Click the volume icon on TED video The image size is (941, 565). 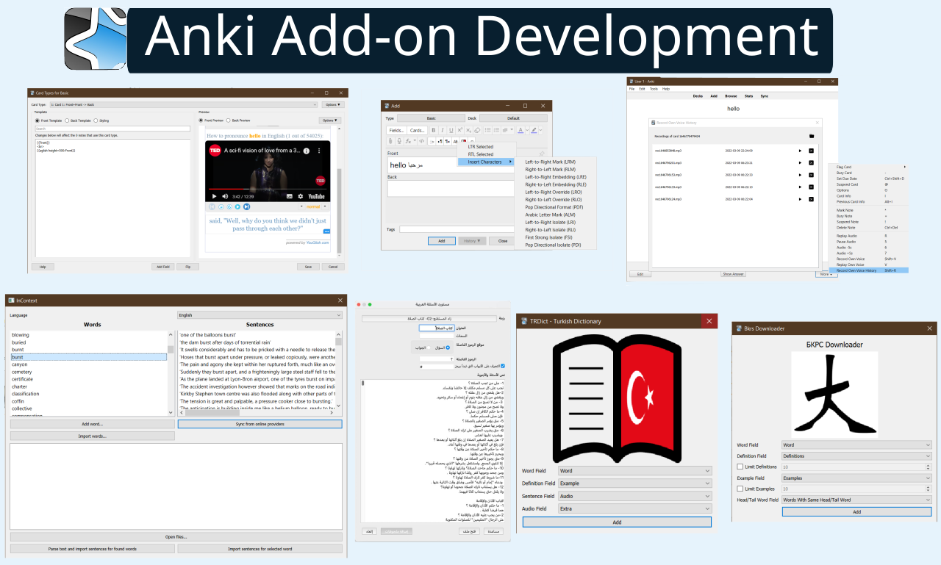(226, 197)
